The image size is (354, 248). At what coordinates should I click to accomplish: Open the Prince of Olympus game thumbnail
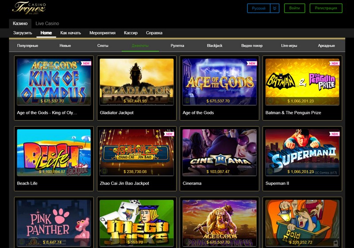219,223
